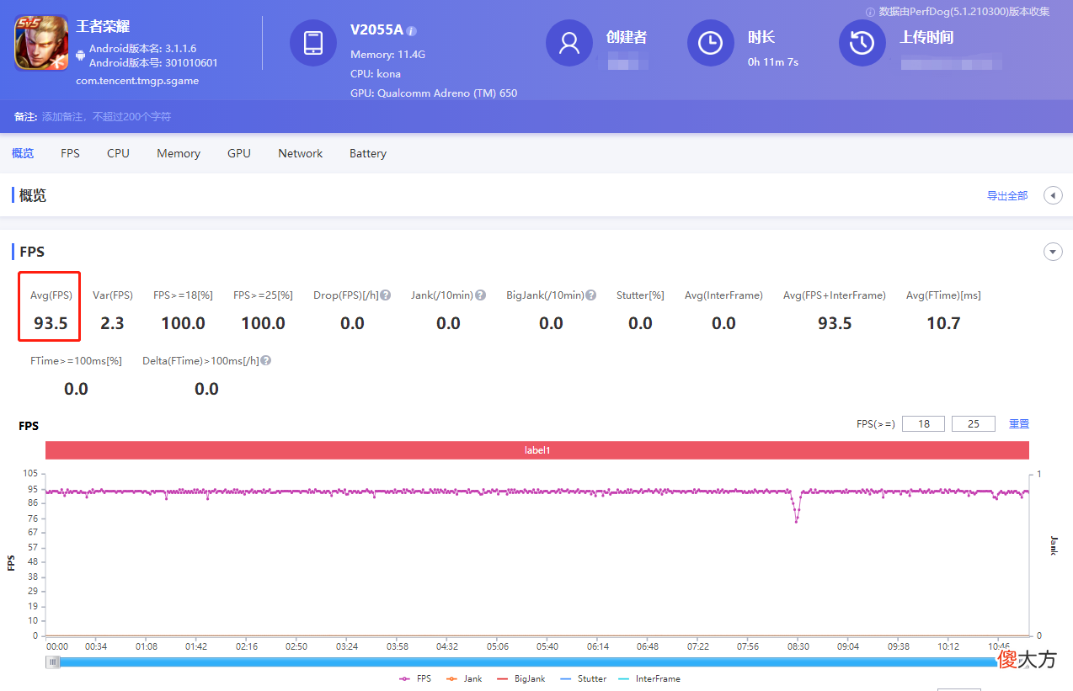Toggle the Jank series in the legend
1073x691 pixels.
pyautogui.click(x=464, y=678)
